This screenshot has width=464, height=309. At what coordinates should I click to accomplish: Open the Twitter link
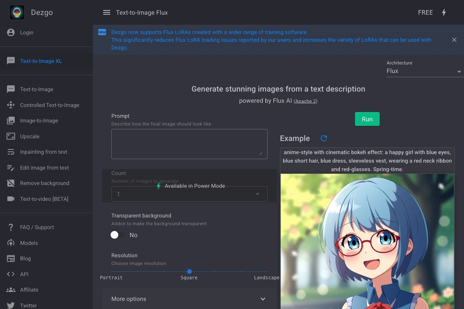[46, 305]
